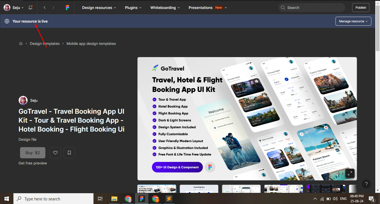Click the Figma logo in the top bar
The image size is (380, 204).
click(67, 8)
